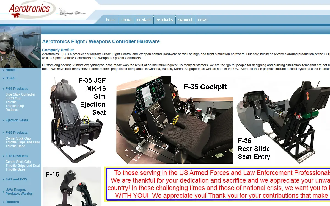Screen dimensions: 330x206
Task: Select Throttle Grips and Dual Throttle Base under F-18
Action: point(23,168)
